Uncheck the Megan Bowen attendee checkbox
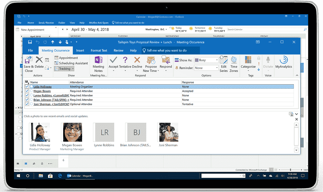Image resolution: width=323 pixels, height=192 pixels. pyautogui.click(x=27, y=91)
